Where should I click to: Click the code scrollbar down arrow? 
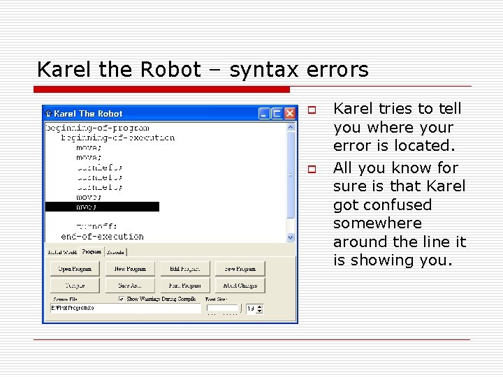click(291, 237)
